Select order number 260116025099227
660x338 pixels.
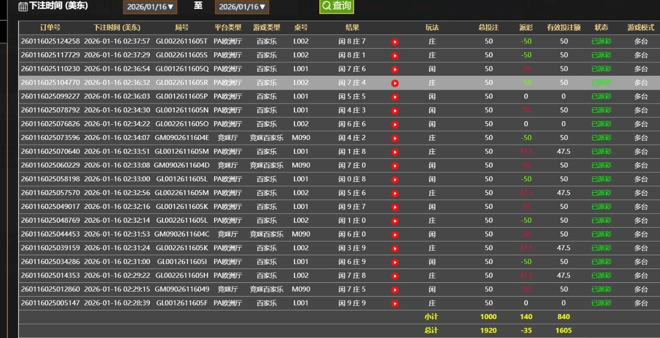(x=50, y=97)
